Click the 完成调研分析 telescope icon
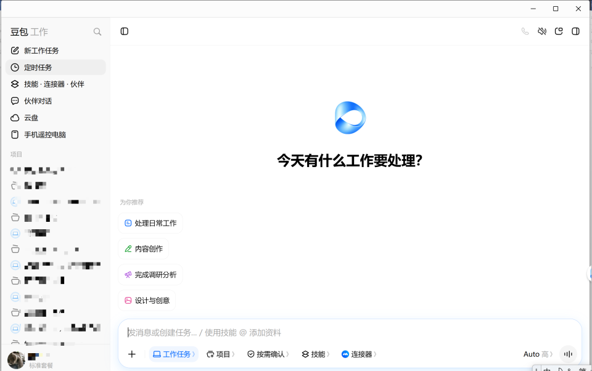The width and height of the screenshot is (592, 371). pos(128,275)
